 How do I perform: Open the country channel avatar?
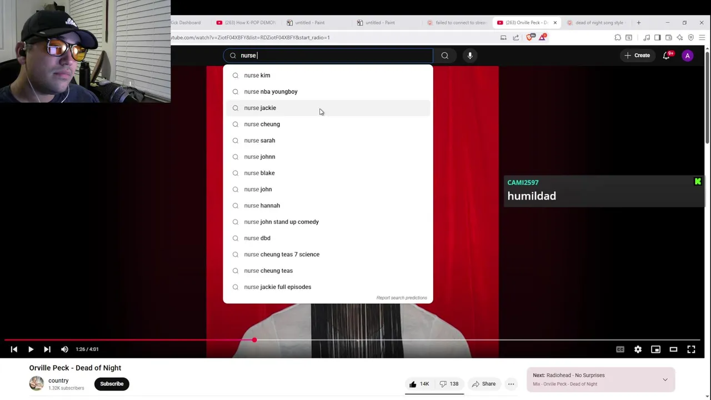(x=37, y=383)
